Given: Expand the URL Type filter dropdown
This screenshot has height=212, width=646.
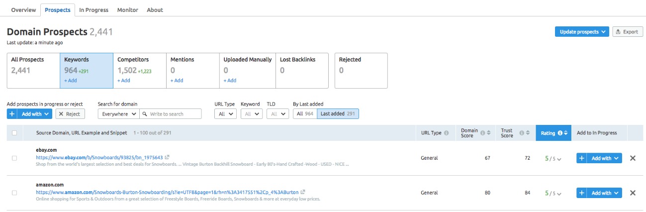Looking at the screenshot, I should (225, 114).
